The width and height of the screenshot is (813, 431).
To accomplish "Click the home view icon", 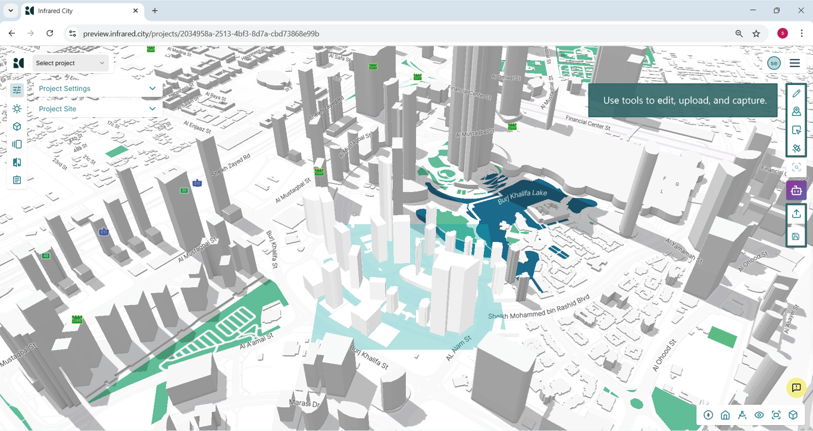I will pos(725,415).
